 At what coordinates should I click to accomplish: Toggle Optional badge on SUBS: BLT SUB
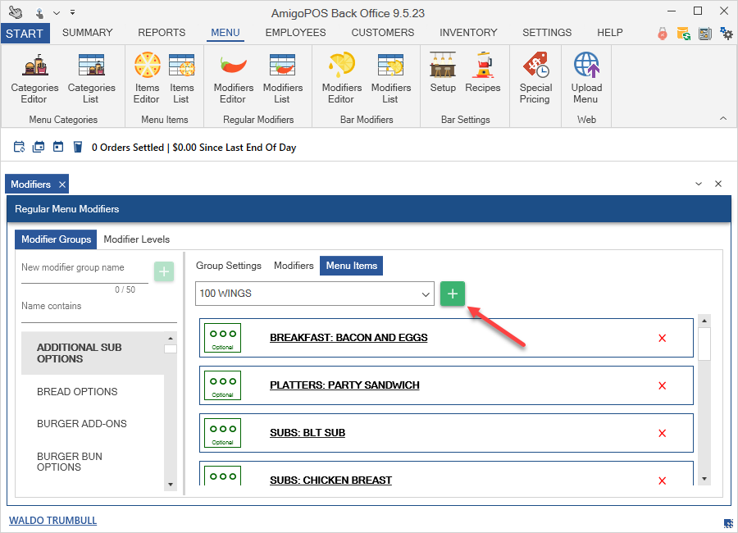click(222, 433)
